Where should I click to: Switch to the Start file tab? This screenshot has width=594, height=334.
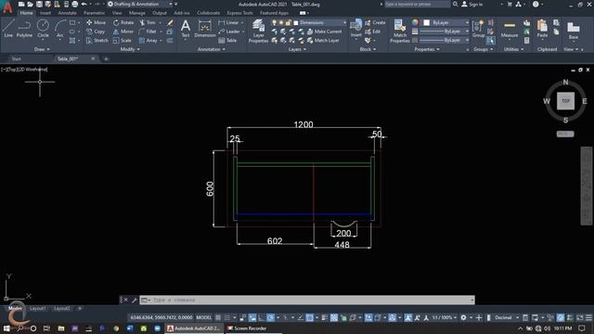click(x=17, y=58)
